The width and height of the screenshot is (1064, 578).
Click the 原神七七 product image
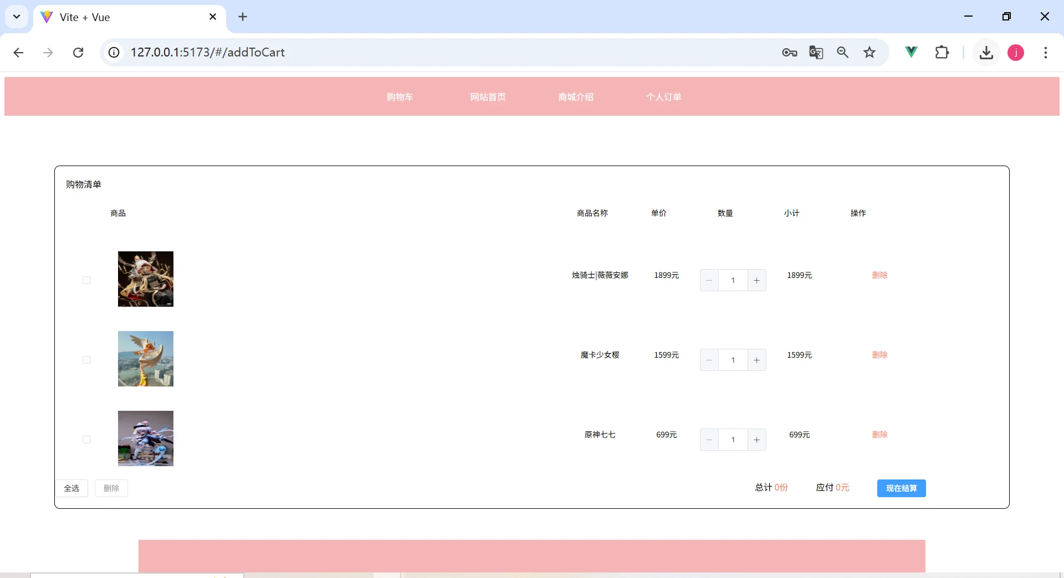pos(146,438)
